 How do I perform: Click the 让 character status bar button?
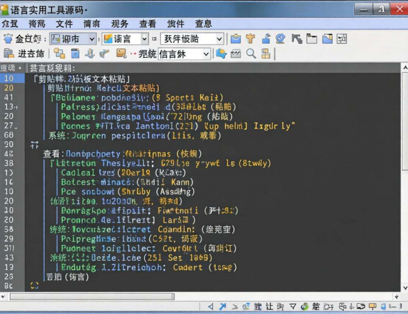(x=269, y=306)
